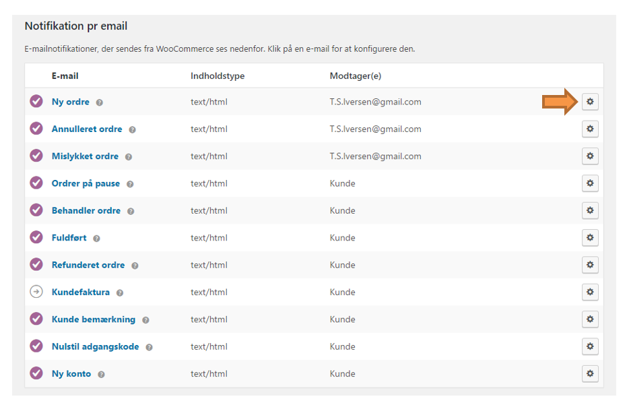Open the Nulstil adgangskode email link
This screenshot has width=629, height=407.
coord(96,347)
